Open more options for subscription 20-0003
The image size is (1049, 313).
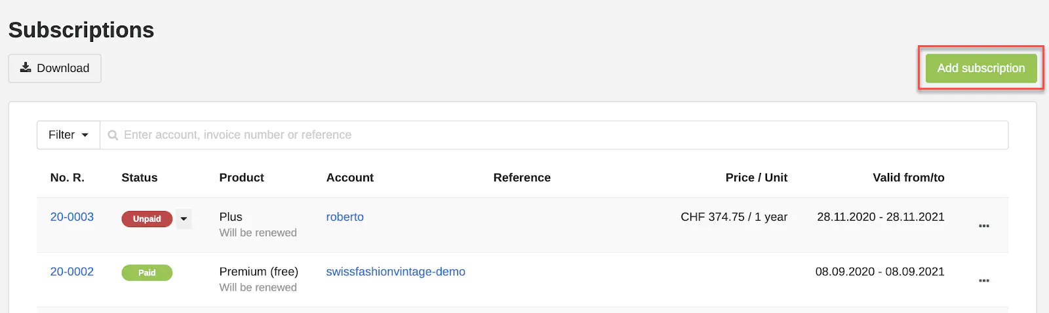(983, 226)
